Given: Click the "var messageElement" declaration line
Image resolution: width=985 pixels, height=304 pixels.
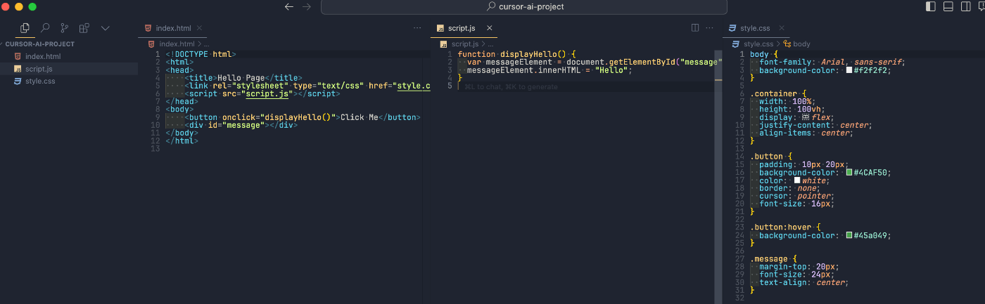Looking at the screenshot, I should 595,62.
